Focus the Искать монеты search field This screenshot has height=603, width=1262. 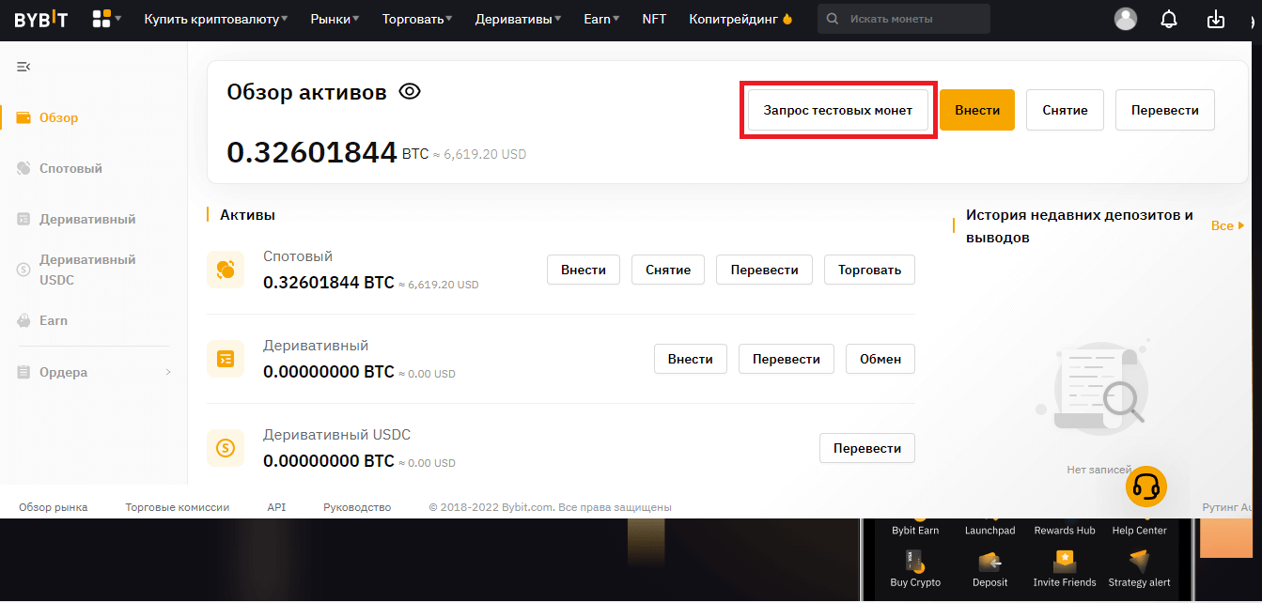[911, 19]
